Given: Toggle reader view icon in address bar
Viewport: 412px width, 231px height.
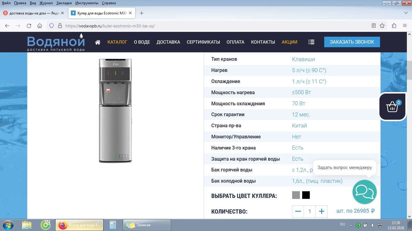Looking at the screenshot, I should point(374,26).
